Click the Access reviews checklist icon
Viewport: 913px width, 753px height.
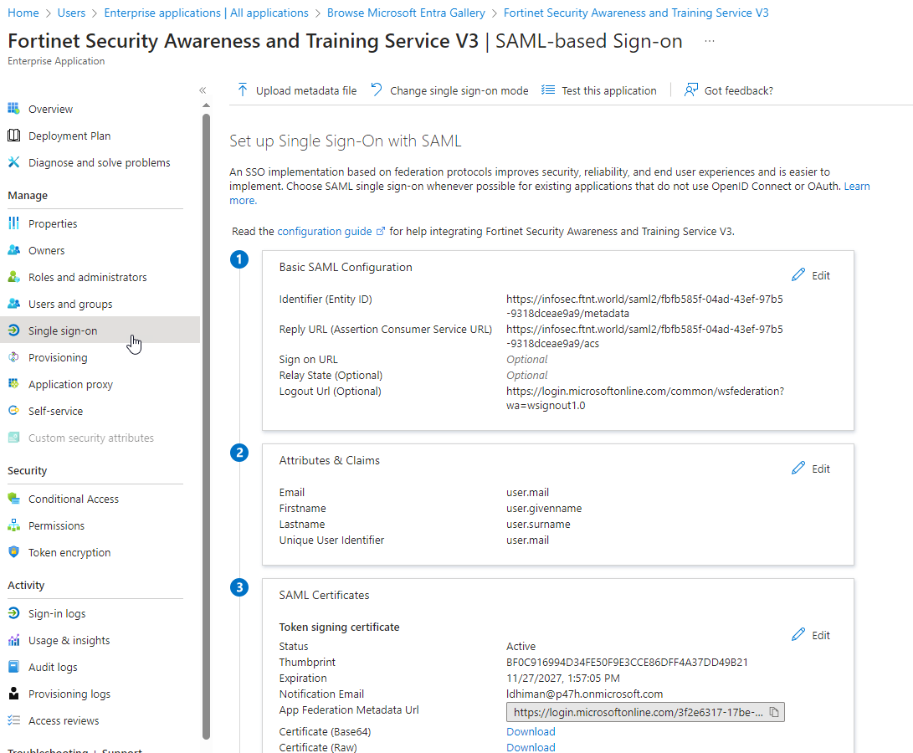(x=13, y=720)
